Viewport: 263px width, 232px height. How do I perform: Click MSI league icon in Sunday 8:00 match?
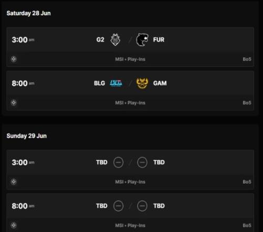tap(14, 225)
